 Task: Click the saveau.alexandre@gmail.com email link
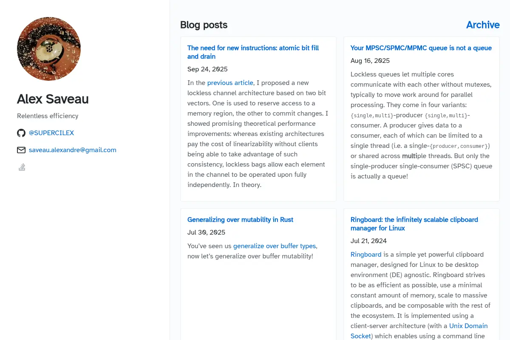click(x=73, y=150)
